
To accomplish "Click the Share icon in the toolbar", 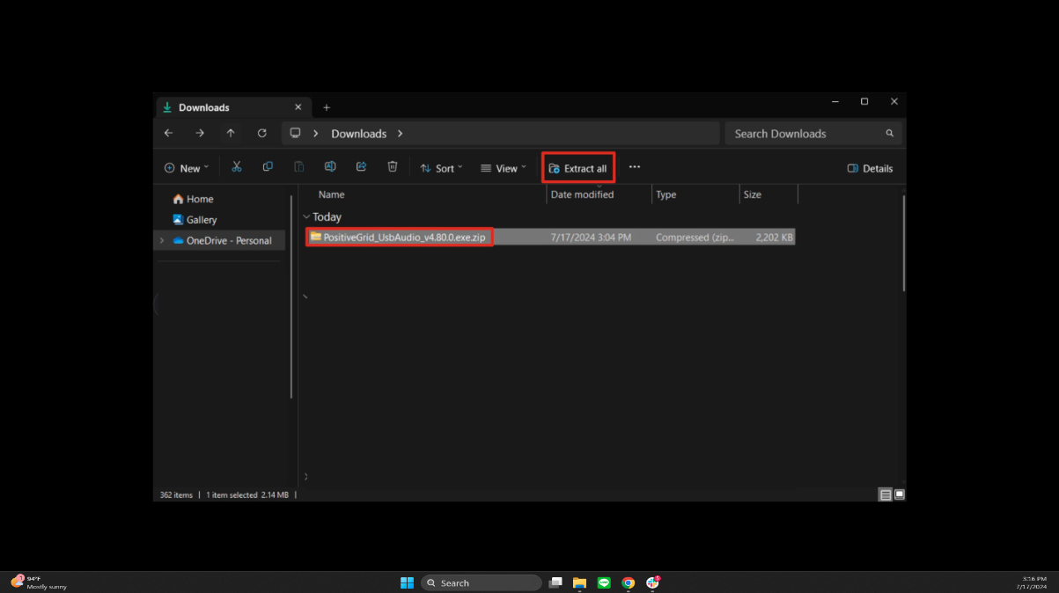I will point(361,167).
